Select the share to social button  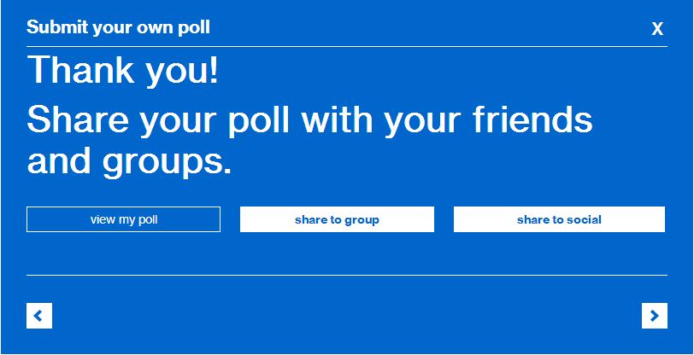[559, 219]
